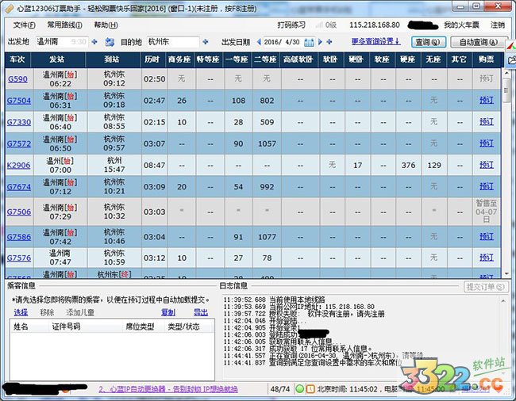Click 添加儿童 in the passenger panel
This screenshot has width=516, height=401.
(80, 312)
